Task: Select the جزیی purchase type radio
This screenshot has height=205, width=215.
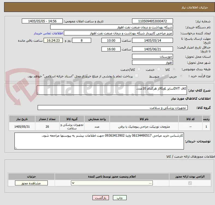Action: [x=181, y=76]
